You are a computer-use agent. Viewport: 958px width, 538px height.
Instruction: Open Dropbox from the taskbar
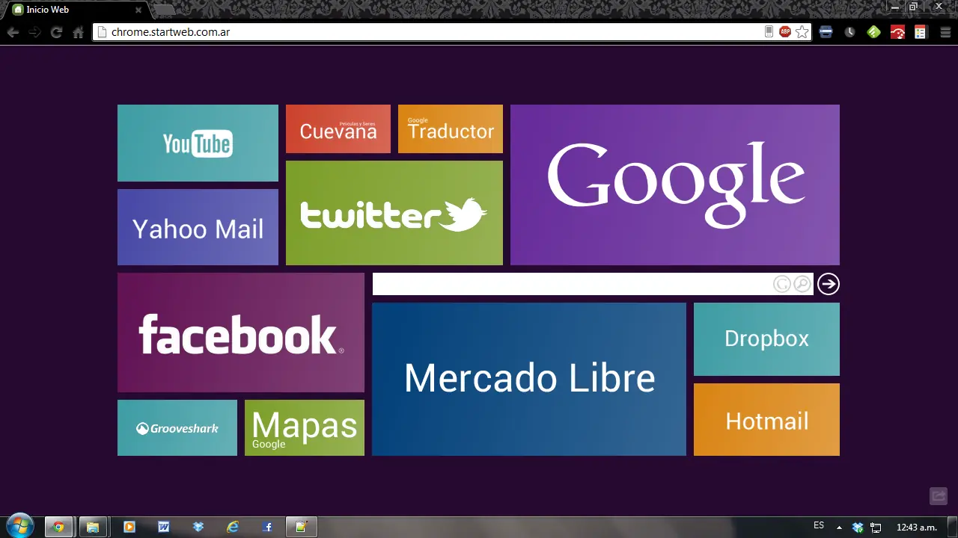198,527
